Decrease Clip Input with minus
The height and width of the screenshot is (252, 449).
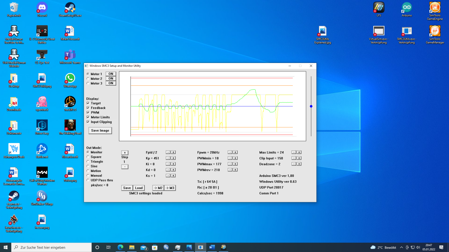(294, 158)
